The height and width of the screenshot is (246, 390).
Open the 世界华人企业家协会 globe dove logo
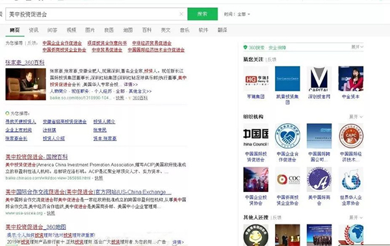coord(351,179)
